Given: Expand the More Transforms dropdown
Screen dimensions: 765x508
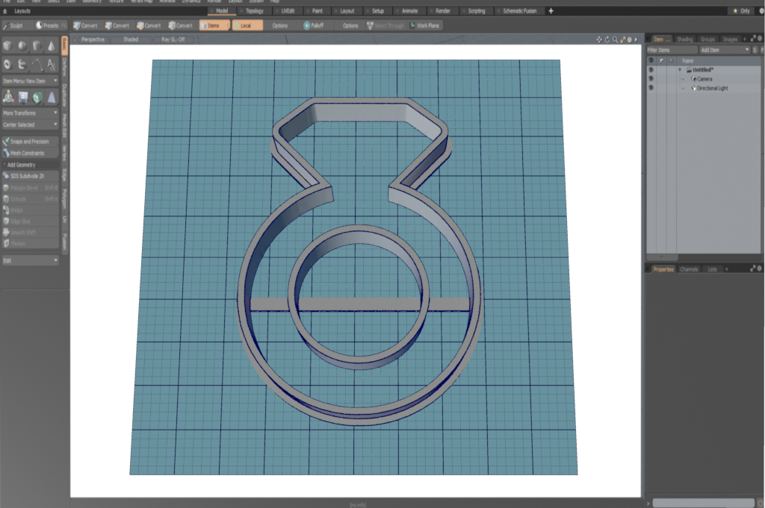Looking at the screenshot, I should click(30, 113).
